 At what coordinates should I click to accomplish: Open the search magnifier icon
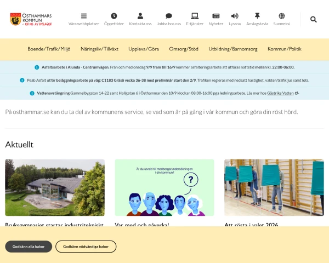[x=314, y=19]
